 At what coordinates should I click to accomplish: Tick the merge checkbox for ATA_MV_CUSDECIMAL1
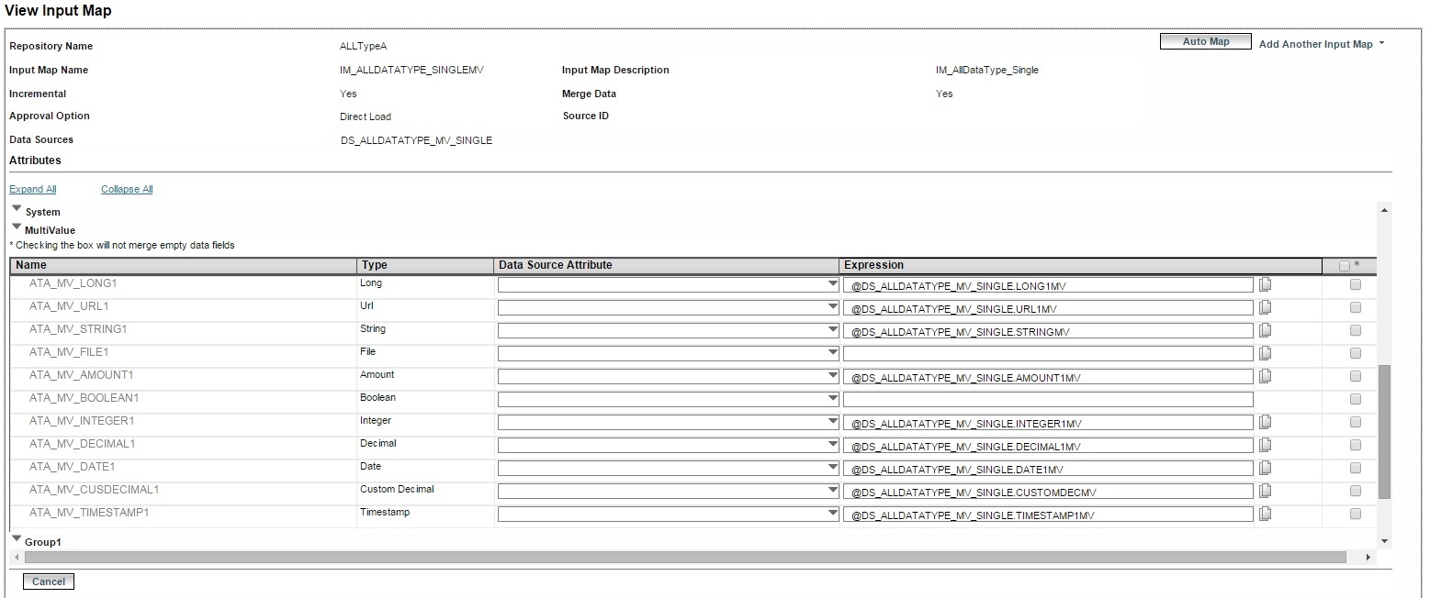[1356, 491]
